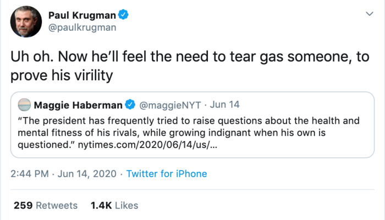View the 259 Retweets list
Screen dimensions: 385x220
pyautogui.click(x=46, y=205)
